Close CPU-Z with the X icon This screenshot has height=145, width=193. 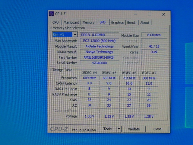pyautogui.click(x=163, y=14)
